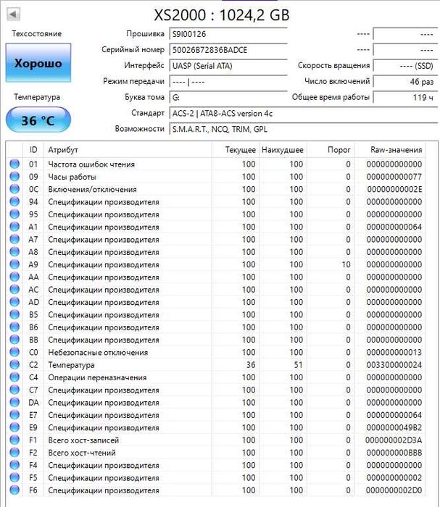
Task: Click the Порог column header
Action: pyautogui.click(x=331, y=150)
